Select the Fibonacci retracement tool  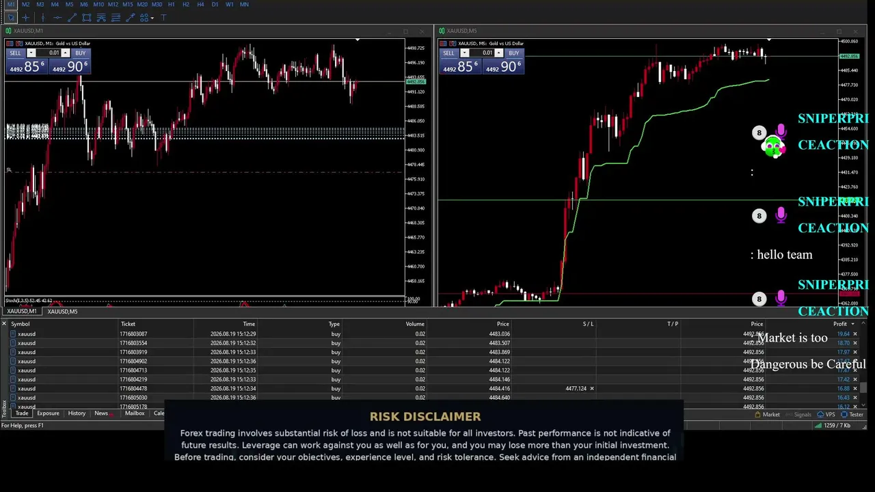tap(101, 18)
